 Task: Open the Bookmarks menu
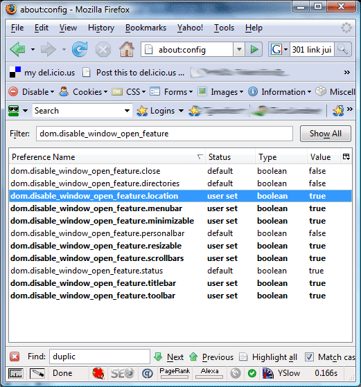click(x=146, y=28)
